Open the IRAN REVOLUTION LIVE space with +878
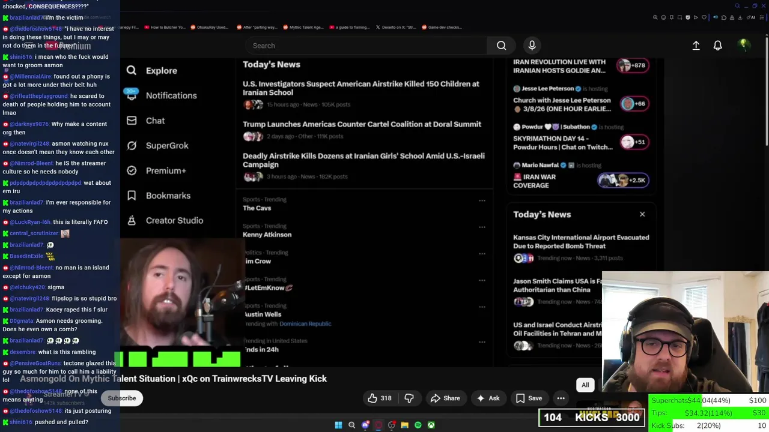Viewport: 769px width, 432px height. pyautogui.click(x=580, y=66)
